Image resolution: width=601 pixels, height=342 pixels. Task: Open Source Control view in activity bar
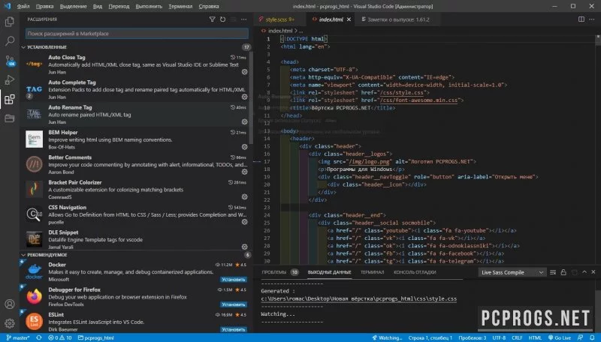point(10,61)
